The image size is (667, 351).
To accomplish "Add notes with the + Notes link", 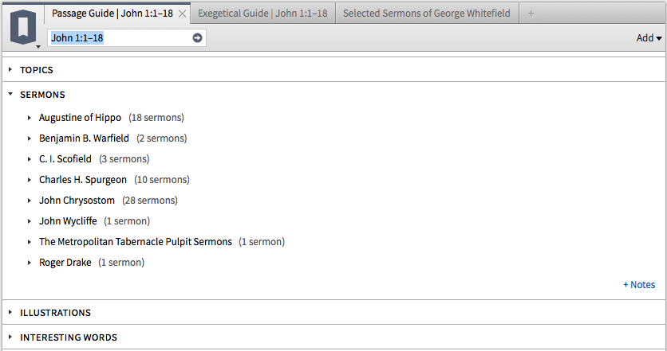I will (639, 285).
